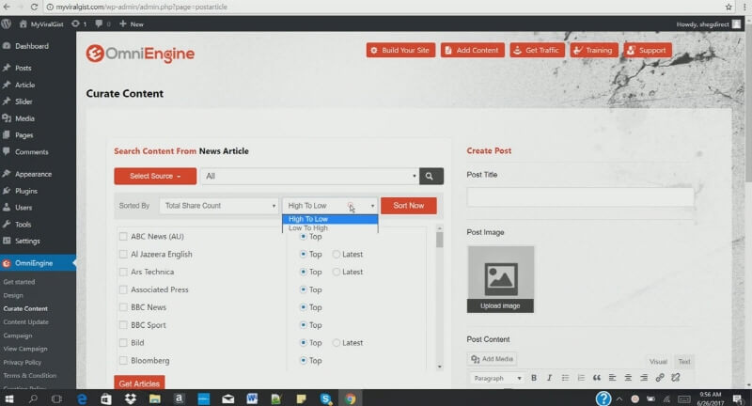Click the Bold formatting icon

[x=534, y=378]
